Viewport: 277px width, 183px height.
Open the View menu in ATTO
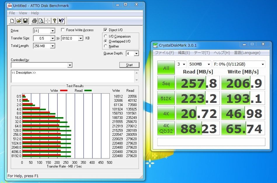[x=23, y=13]
